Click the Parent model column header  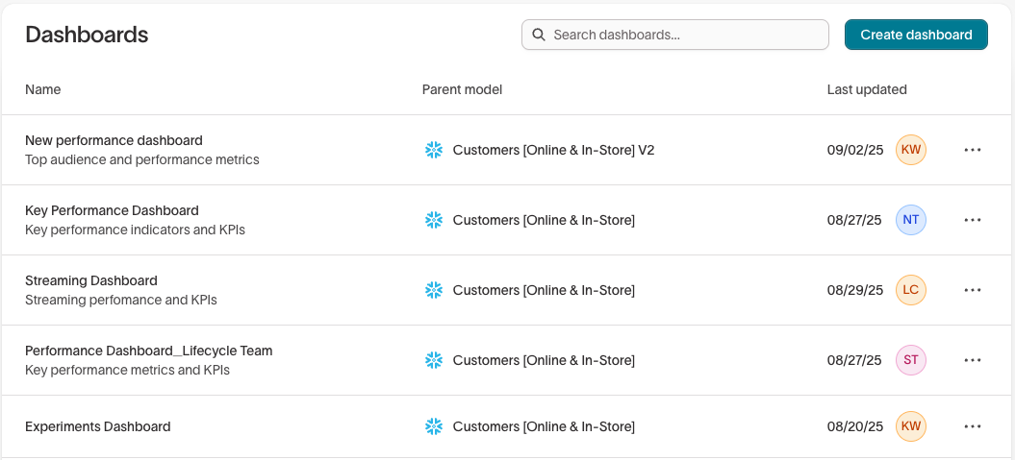[462, 89]
